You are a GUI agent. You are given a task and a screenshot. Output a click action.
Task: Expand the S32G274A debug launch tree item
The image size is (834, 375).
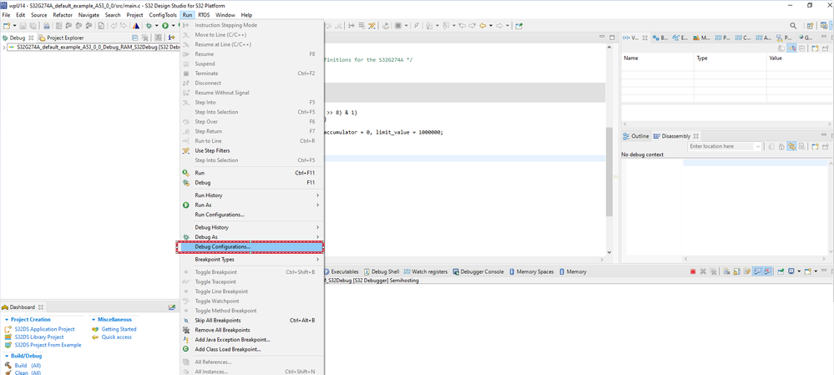click(x=4, y=48)
